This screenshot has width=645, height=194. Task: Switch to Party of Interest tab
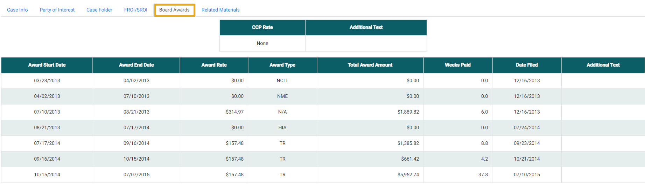[57, 10]
